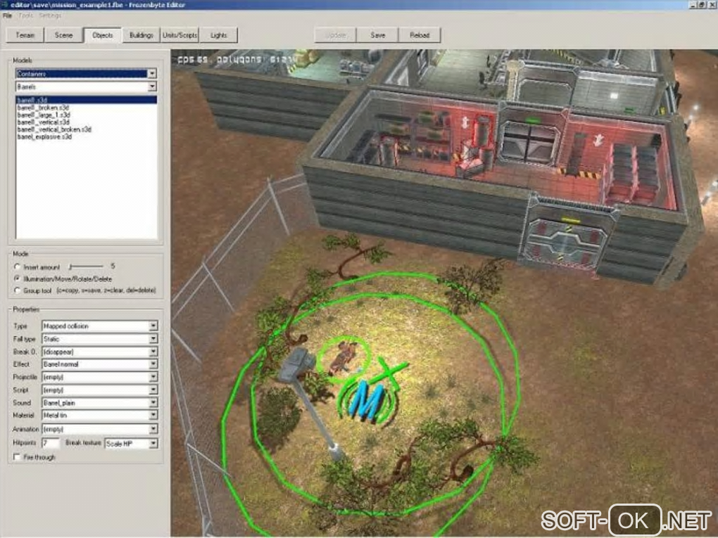This screenshot has width=718, height=538.
Task: Expand the Barrels subcategory dropdown
Action: tap(152, 87)
